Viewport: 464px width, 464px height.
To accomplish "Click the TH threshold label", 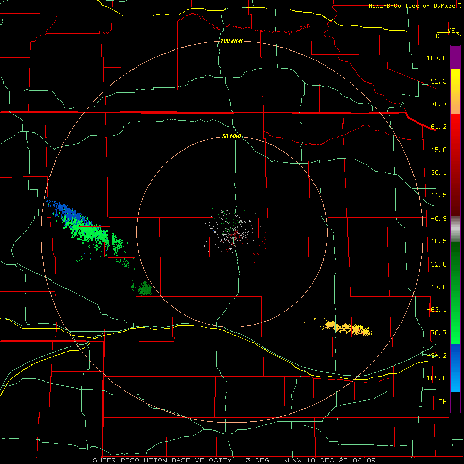I will tap(443, 402).
